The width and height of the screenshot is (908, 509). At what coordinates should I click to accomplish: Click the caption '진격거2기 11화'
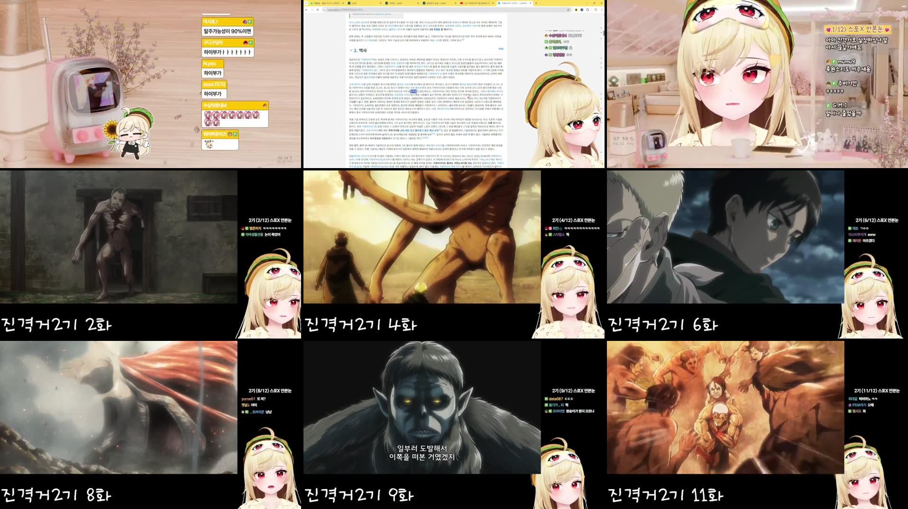coord(666,495)
